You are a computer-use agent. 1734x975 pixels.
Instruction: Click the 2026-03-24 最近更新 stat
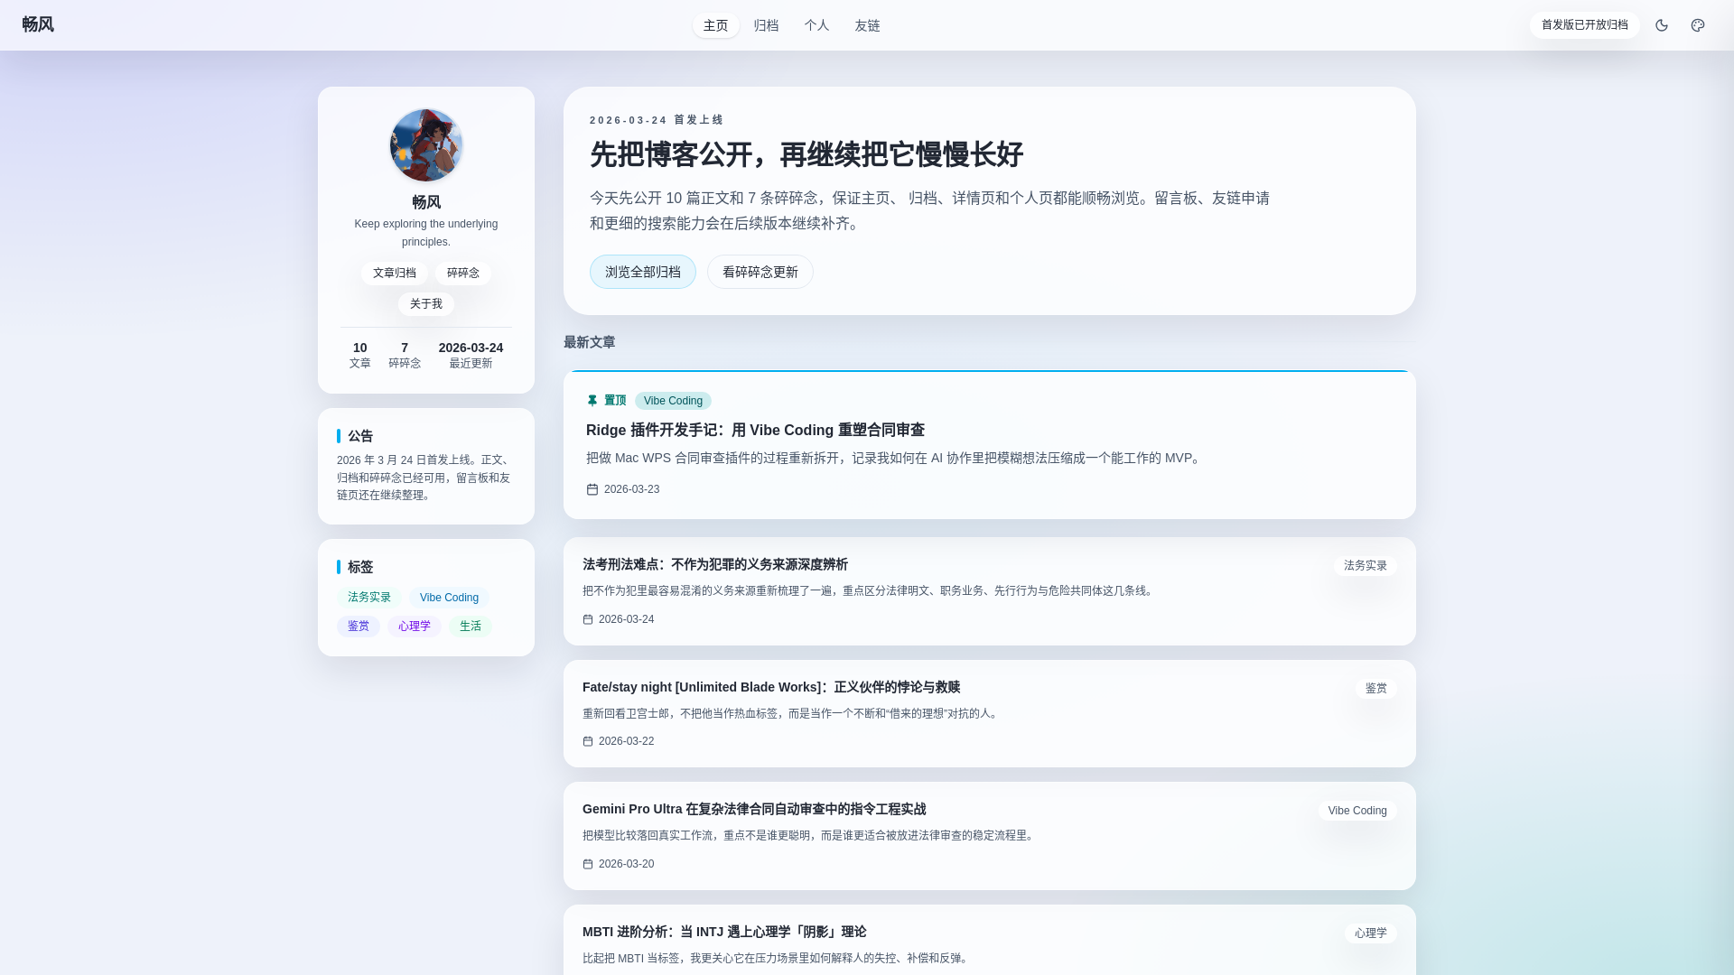pyautogui.click(x=471, y=355)
